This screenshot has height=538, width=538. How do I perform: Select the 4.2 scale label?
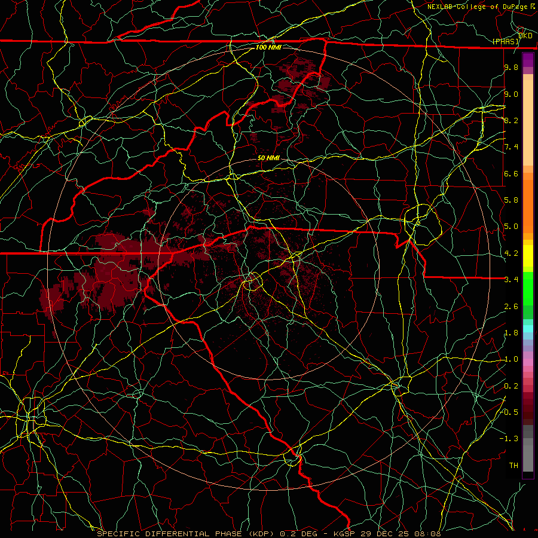tap(511, 253)
